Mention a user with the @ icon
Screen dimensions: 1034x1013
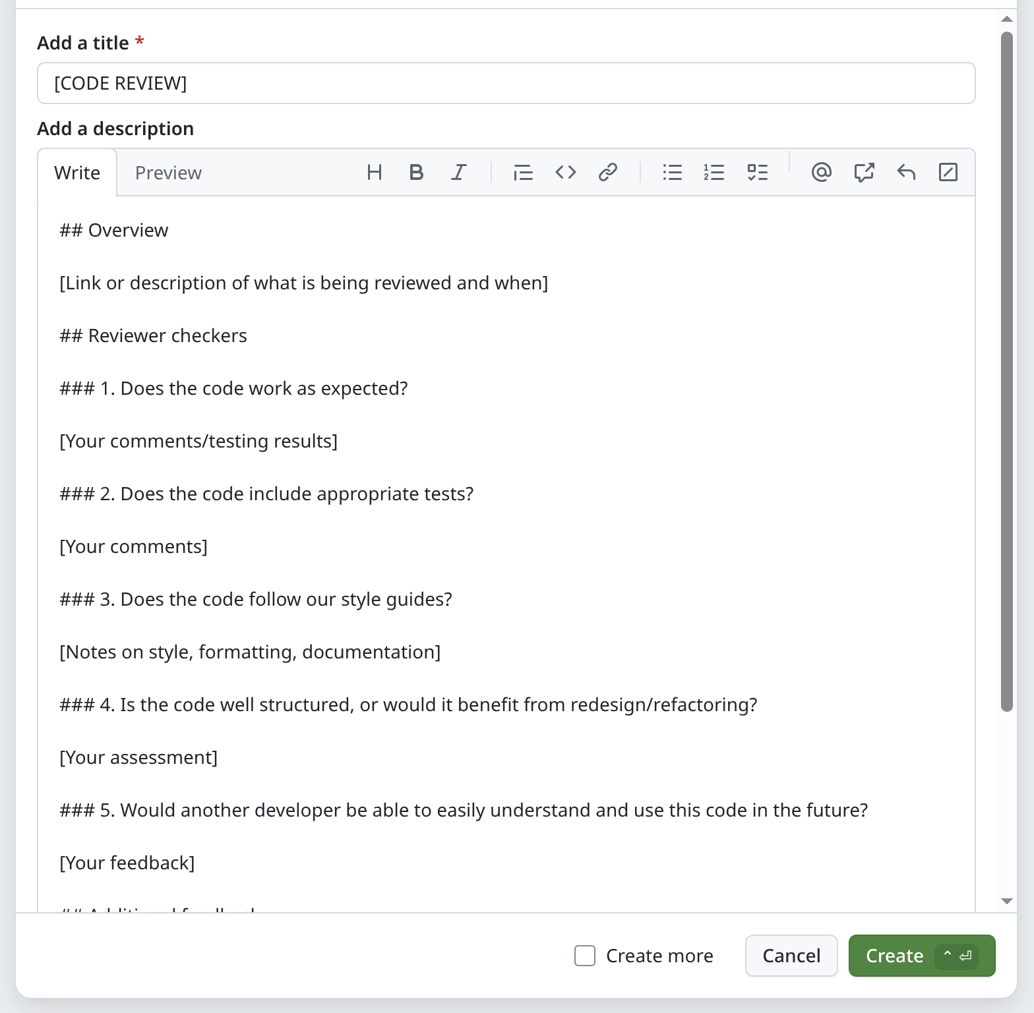pyautogui.click(x=821, y=173)
